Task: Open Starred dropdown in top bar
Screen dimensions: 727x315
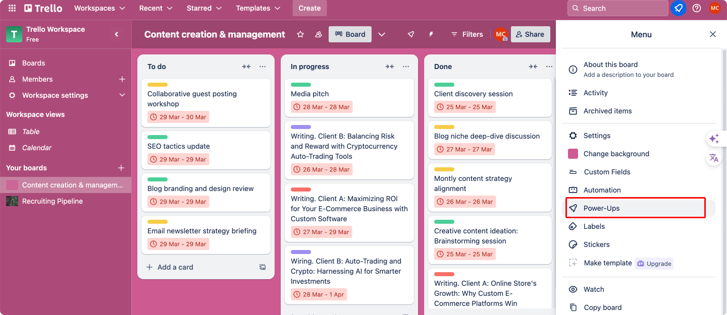Action: coord(204,8)
